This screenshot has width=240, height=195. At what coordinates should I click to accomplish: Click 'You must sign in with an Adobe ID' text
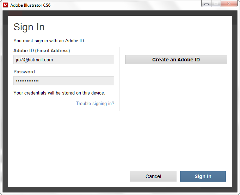tap(49, 41)
